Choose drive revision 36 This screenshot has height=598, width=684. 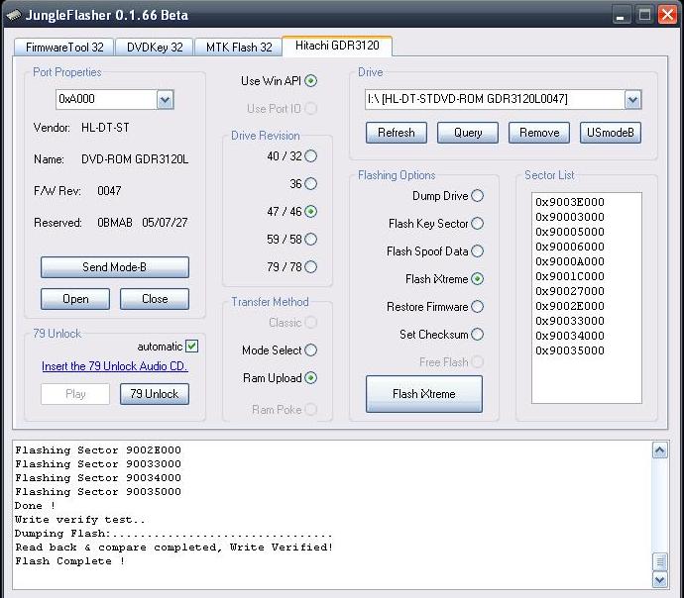click(x=310, y=184)
